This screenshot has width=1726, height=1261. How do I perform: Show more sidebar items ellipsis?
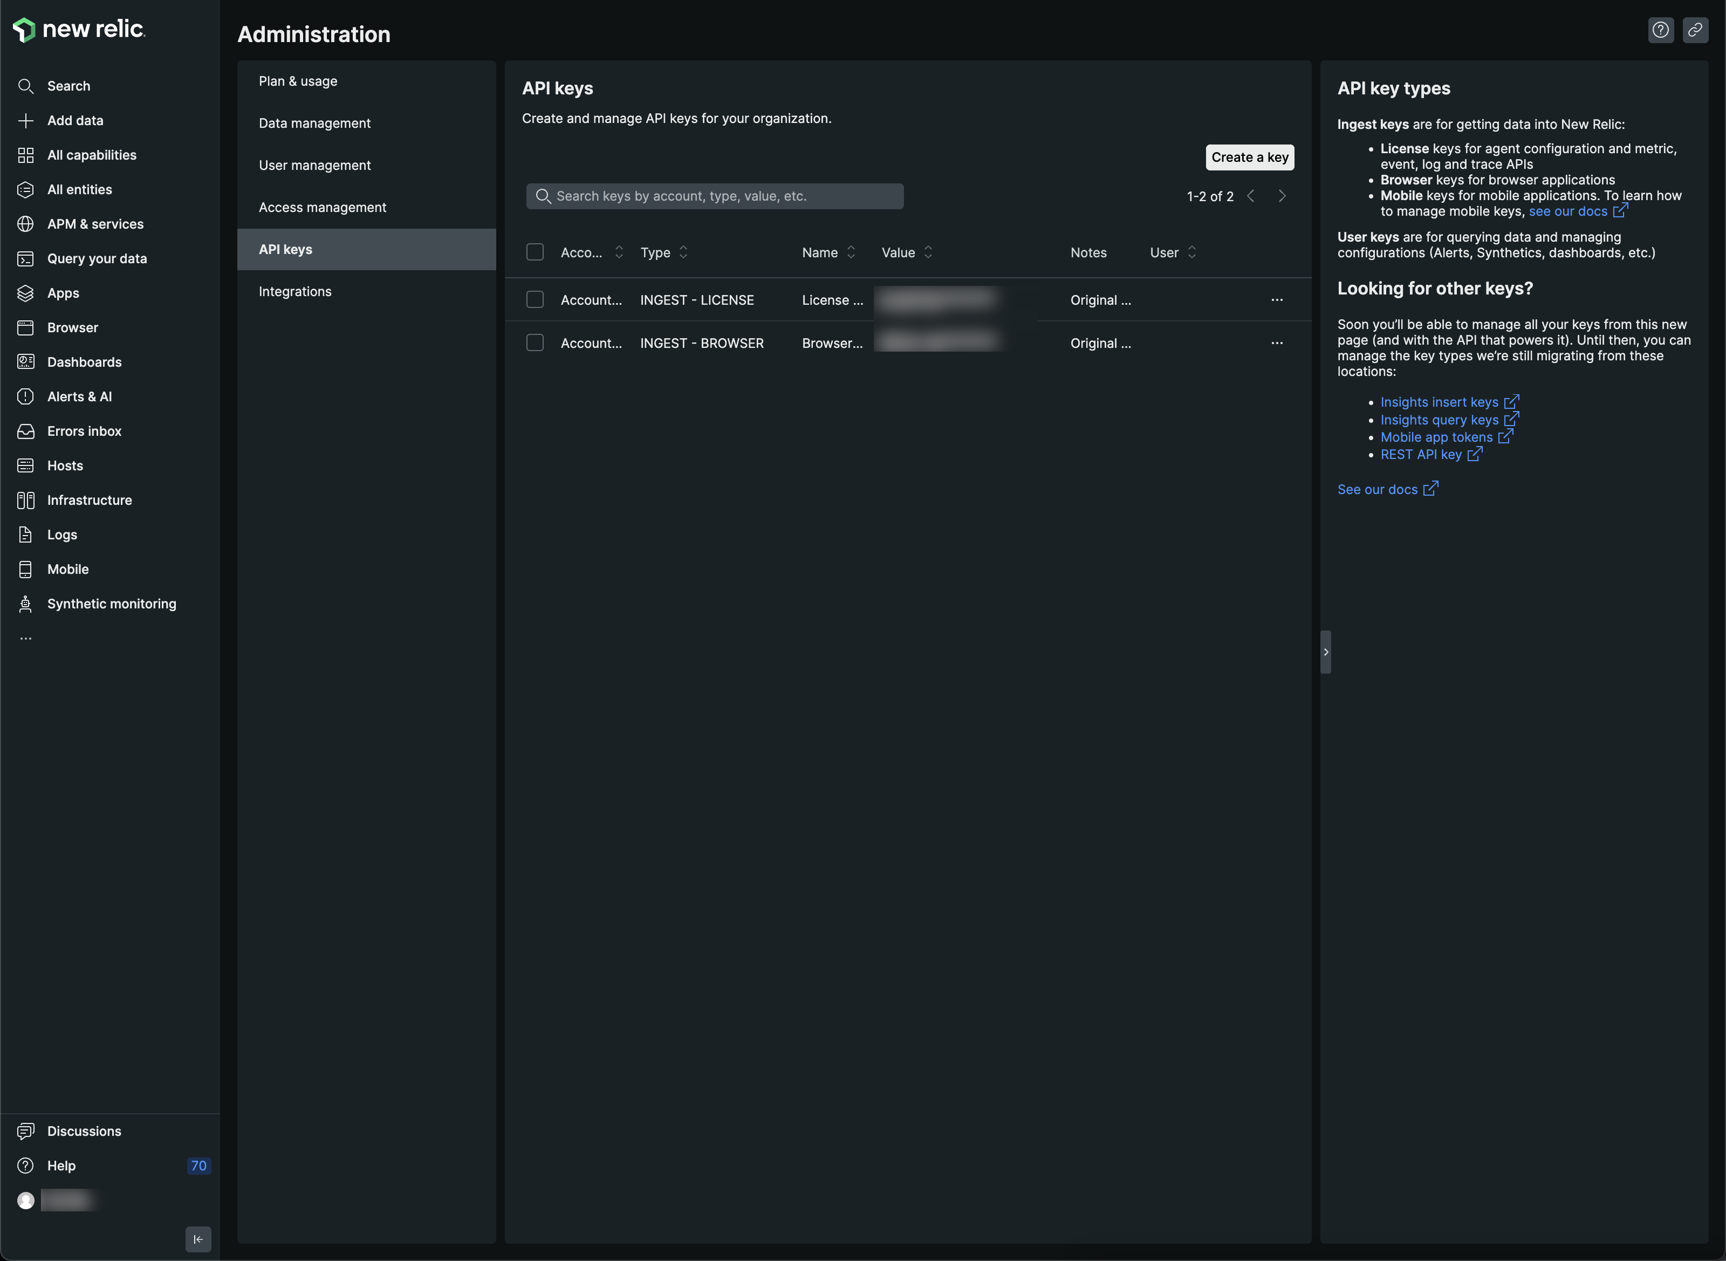[x=26, y=638]
